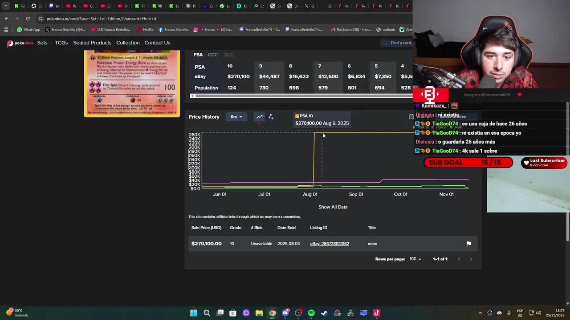Open the Recibidos Gmail bookmark
Viewport: 570px width, 320px height.
(351, 30)
